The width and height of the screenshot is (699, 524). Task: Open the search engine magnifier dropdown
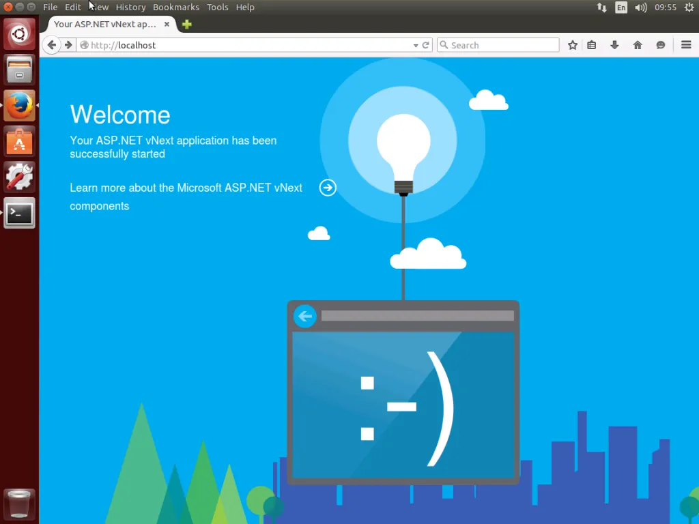point(444,45)
